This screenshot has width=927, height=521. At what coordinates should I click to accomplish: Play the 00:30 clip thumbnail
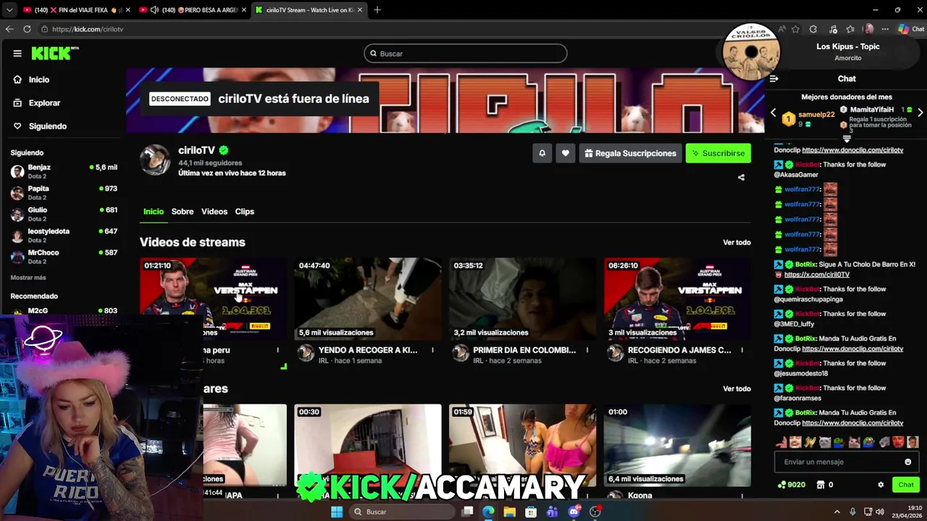point(368,445)
